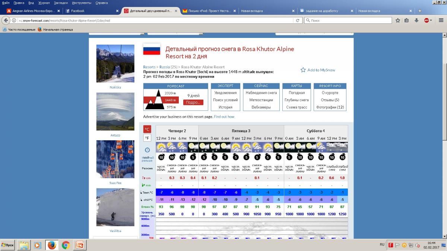Open the 'Russia (25)' breadcrumb link

168,67
